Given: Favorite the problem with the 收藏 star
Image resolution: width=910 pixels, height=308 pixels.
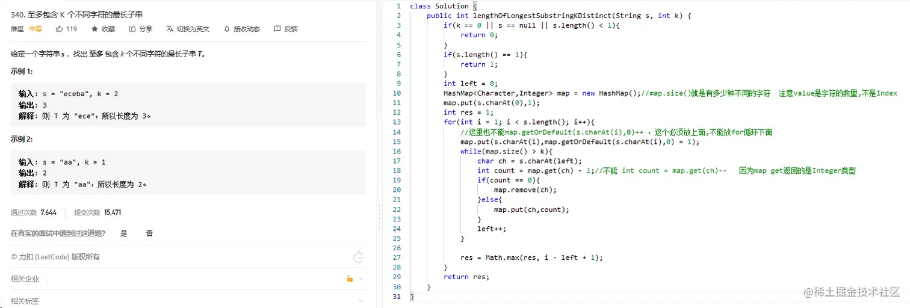Looking at the screenshot, I should [x=103, y=28].
